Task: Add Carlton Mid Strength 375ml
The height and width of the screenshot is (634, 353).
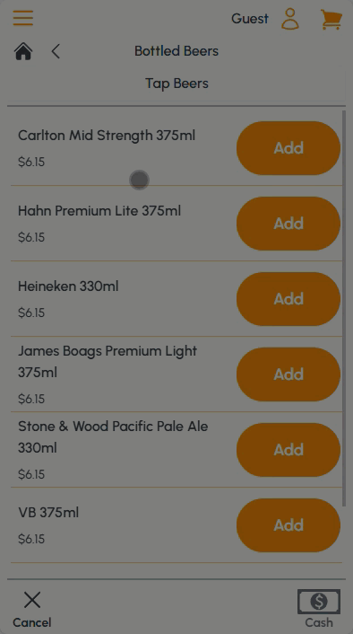Action: (288, 148)
